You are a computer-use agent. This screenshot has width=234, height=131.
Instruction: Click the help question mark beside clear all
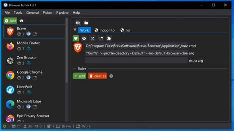click(x=111, y=76)
